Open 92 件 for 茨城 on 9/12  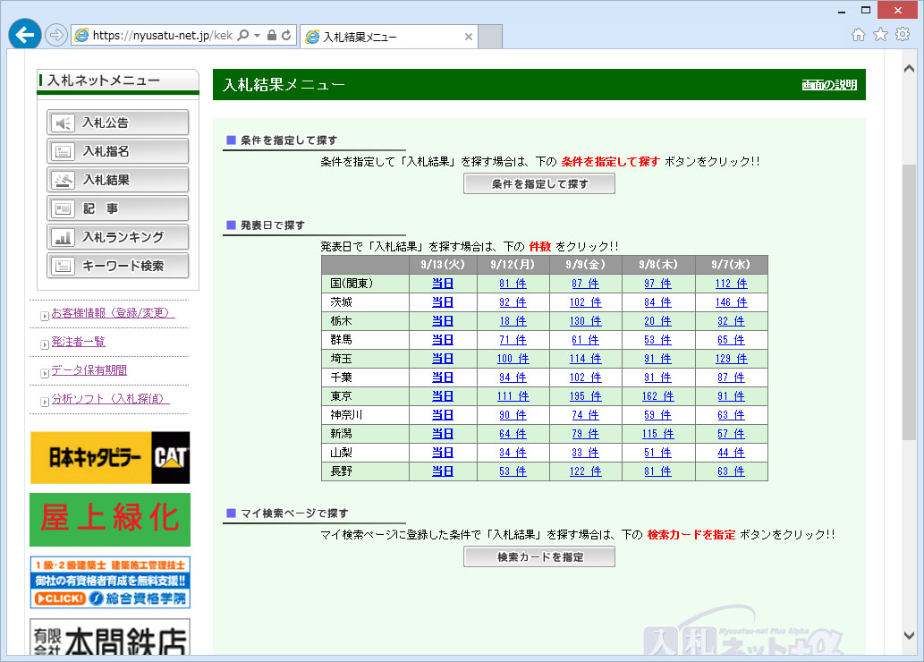pyautogui.click(x=513, y=302)
